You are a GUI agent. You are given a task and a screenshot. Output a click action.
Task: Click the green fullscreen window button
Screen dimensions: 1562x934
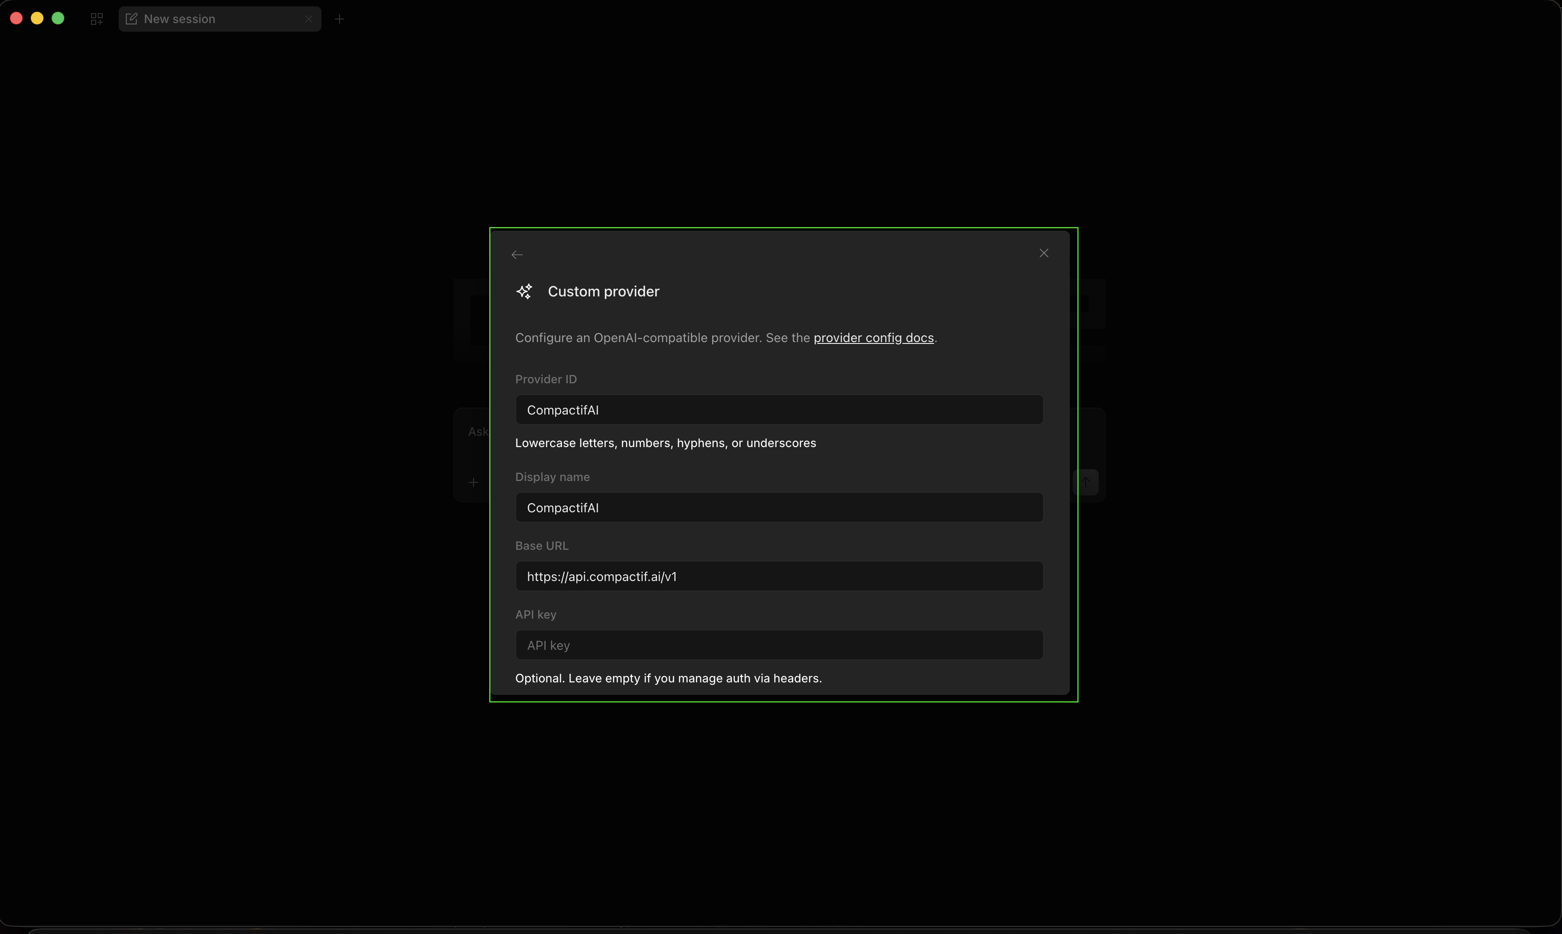58,18
